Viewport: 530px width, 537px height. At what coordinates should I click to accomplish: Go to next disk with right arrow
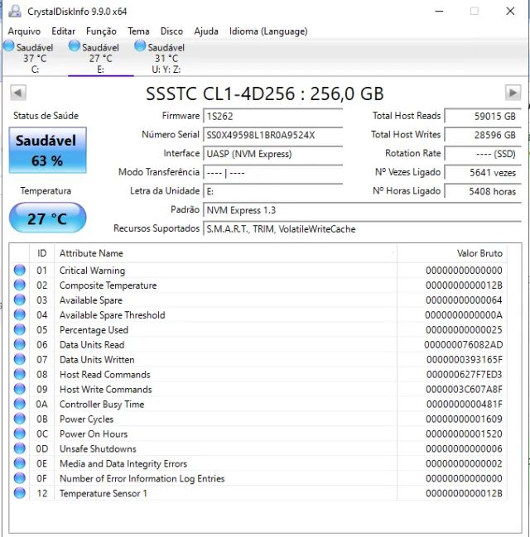tap(513, 93)
